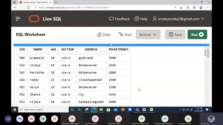The height and width of the screenshot is (125, 223).
Task: Select the cell 'tadepallegudem'
Action: pos(91,102)
